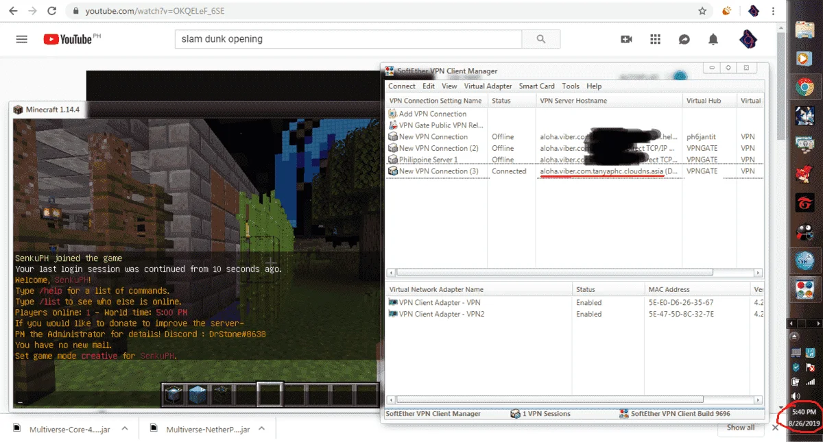Open the Tools menu in SoftEther
Image resolution: width=823 pixels, height=442 pixels.
(571, 86)
